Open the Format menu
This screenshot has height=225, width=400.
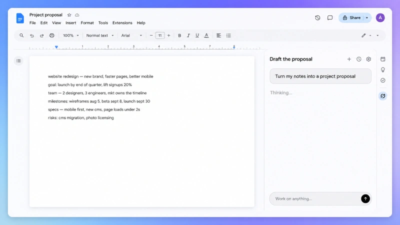click(87, 23)
